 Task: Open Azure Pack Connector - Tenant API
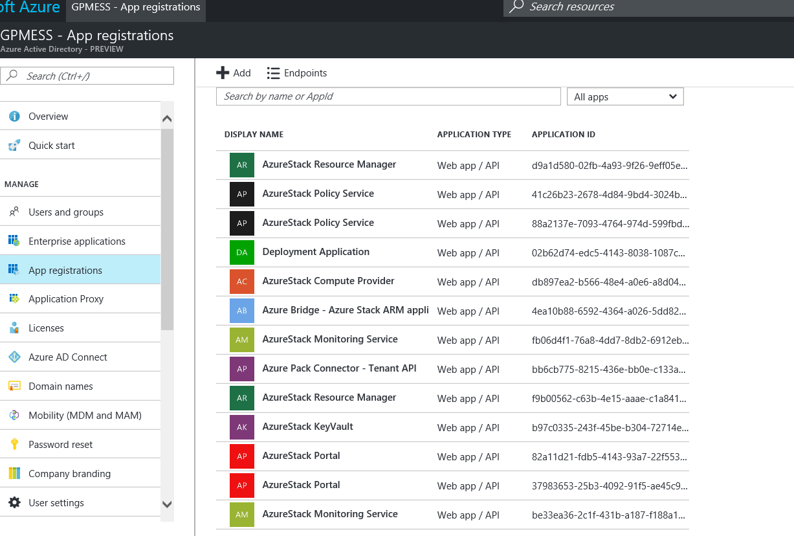coord(339,368)
